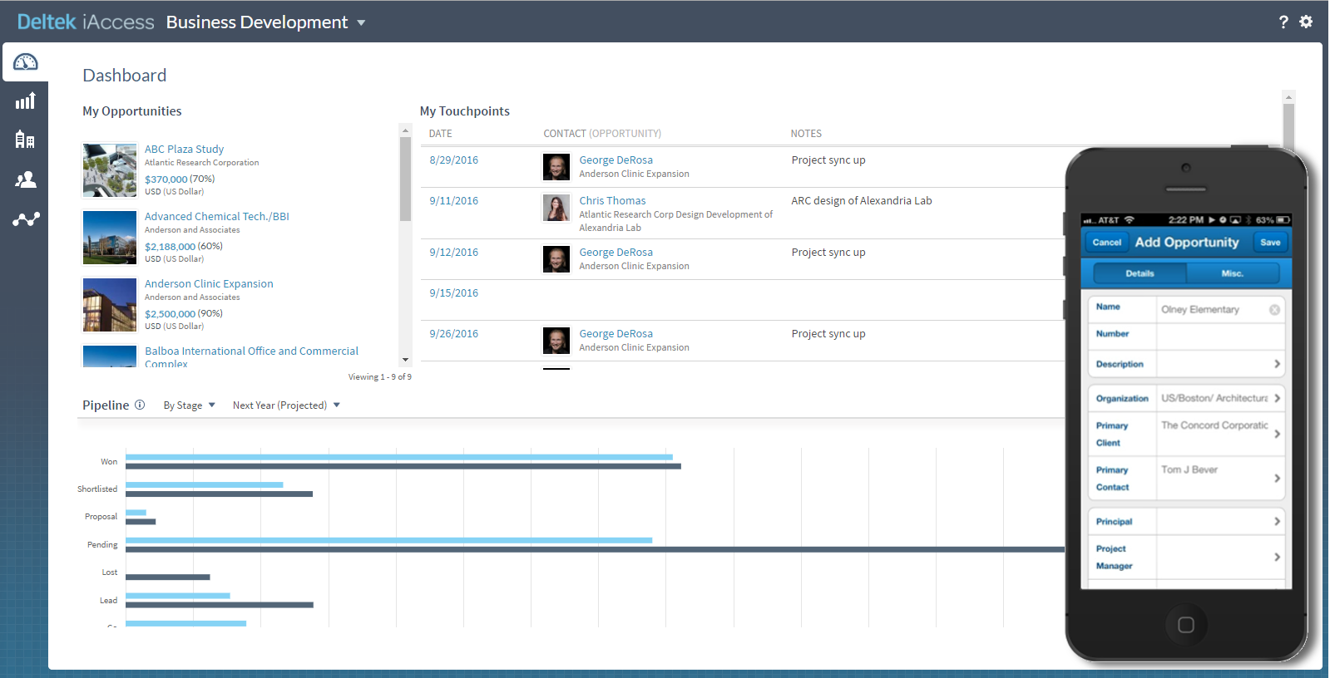Click the Pipeline info icon
Viewport: 1330px width, 678px height.
coord(140,405)
